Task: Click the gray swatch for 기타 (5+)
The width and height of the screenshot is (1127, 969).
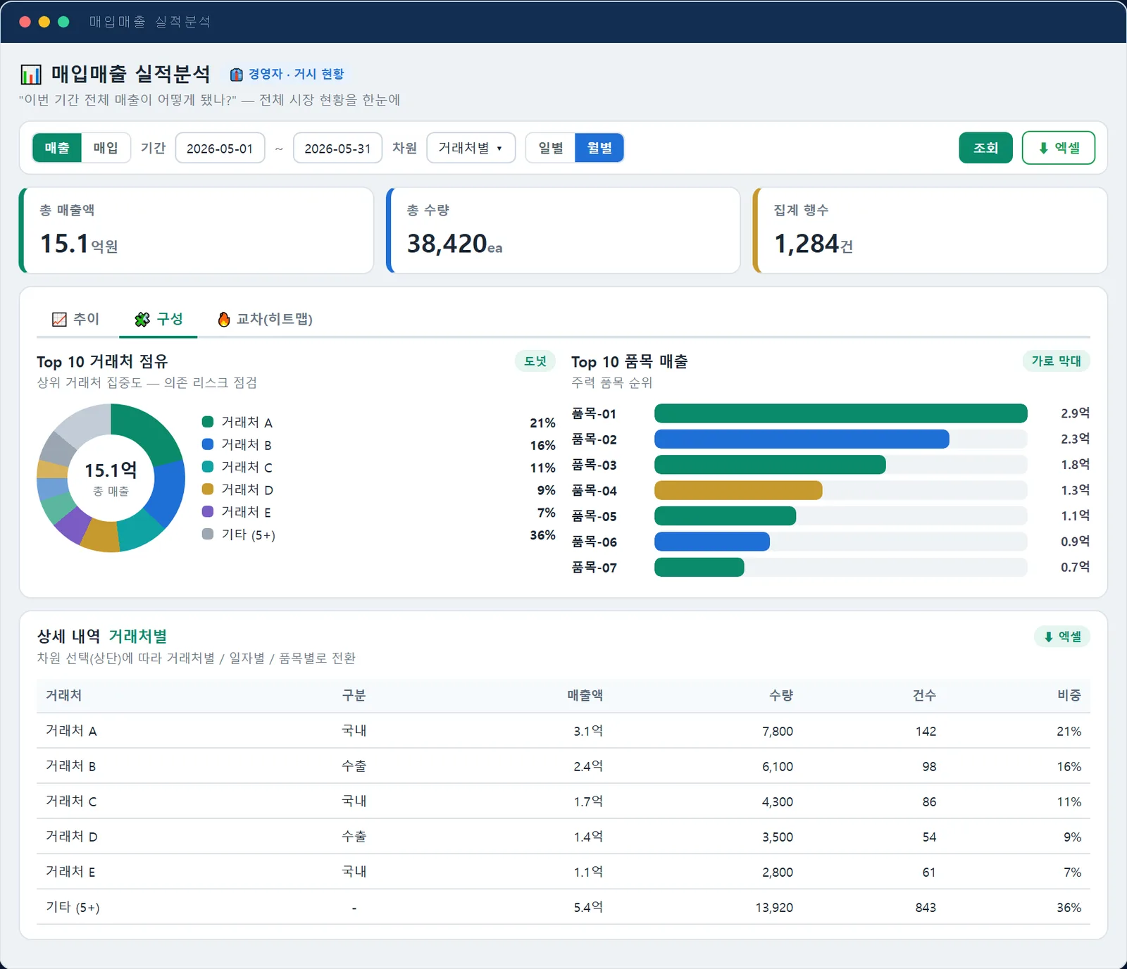Action: (208, 534)
